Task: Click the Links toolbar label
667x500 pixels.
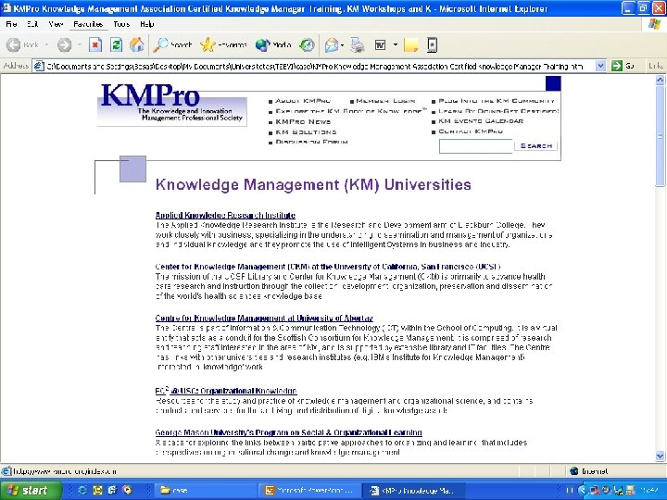Action: click(656, 66)
